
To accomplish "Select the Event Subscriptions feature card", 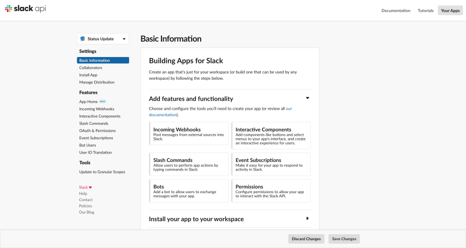I will coord(271,164).
